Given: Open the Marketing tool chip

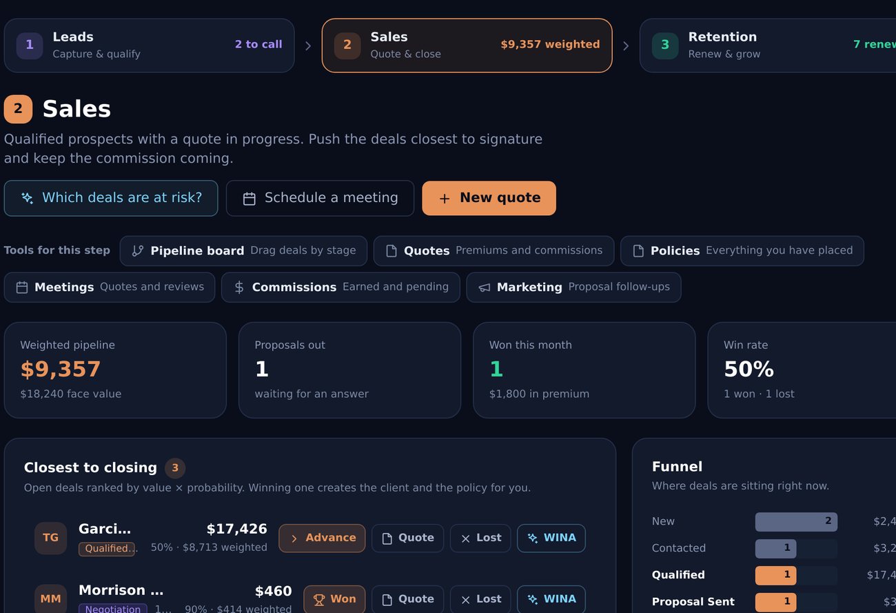Looking at the screenshot, I should tap(573, 288).
